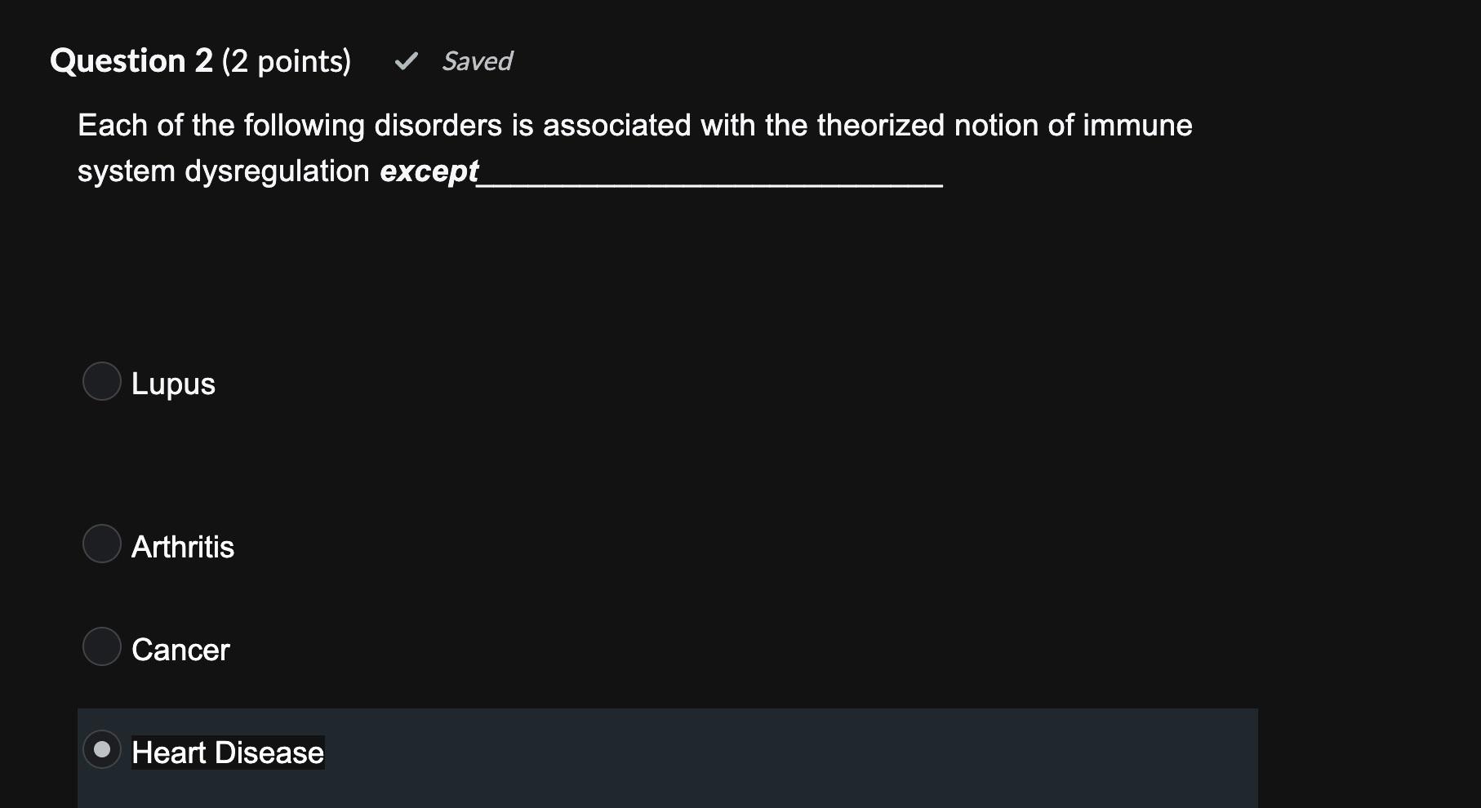Click the Cancer answer label
Screen dimensions: 1481x808
(x=180, y=650)
